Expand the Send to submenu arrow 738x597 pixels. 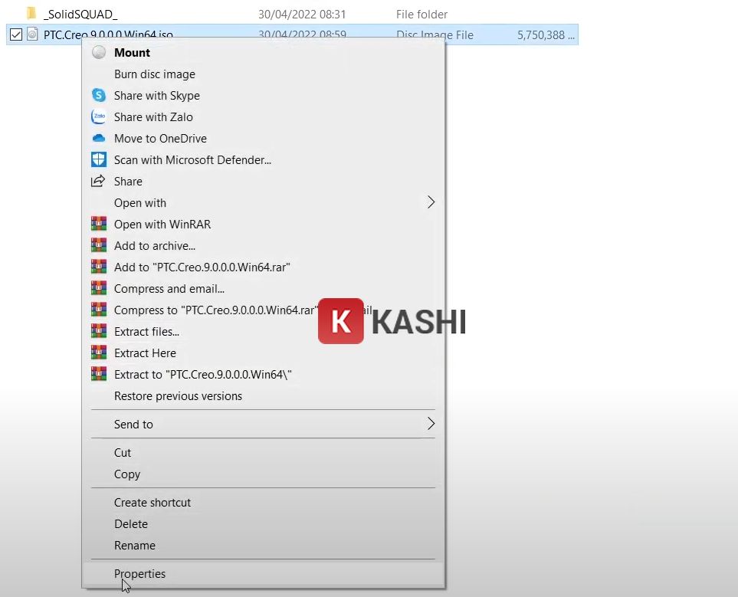coord(431,424)
